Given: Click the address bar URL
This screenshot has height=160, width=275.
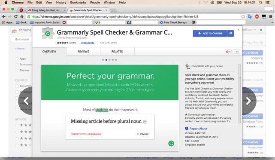Looking at the screenshot, I should (x=115, y=16).
